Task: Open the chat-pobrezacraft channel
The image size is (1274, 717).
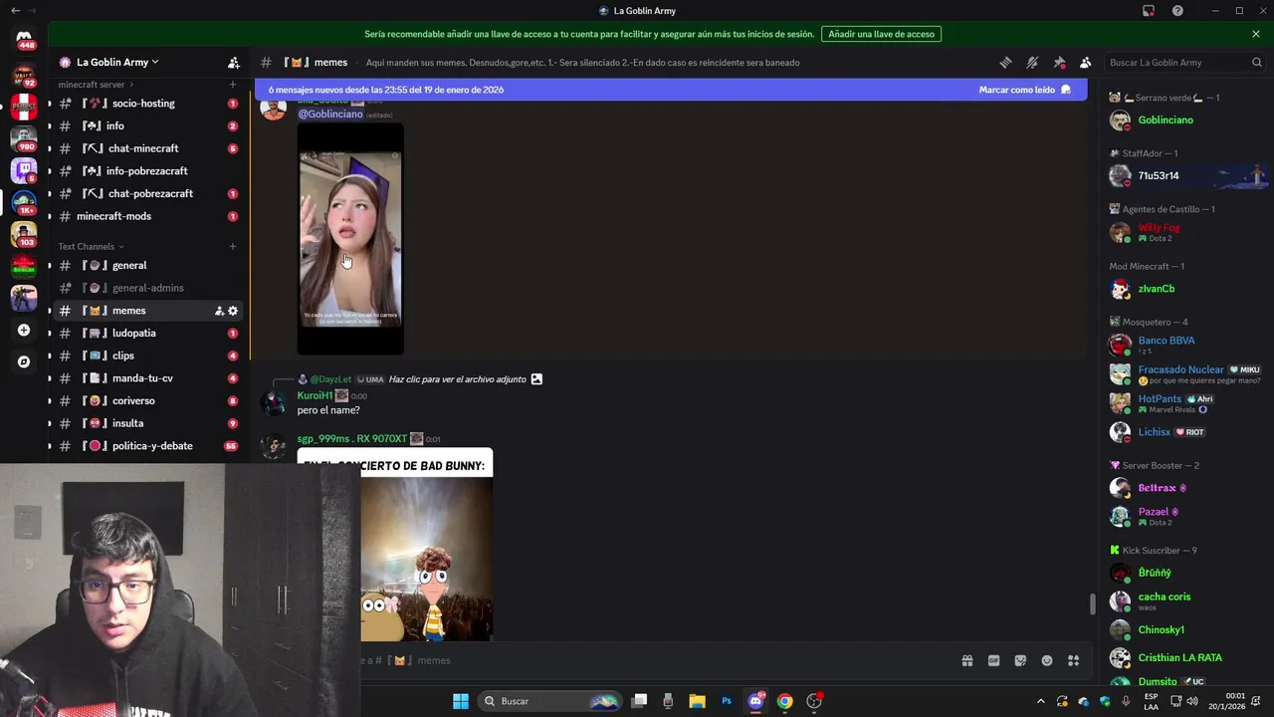Action: click(148, 193)
